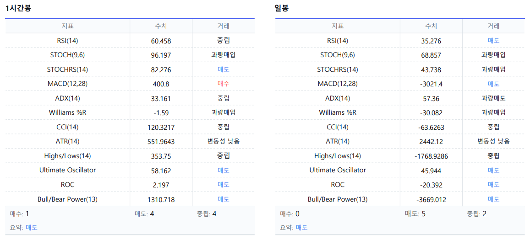
Task: Select the 중립: 4 summary count
Action: [x=207, y=213]
